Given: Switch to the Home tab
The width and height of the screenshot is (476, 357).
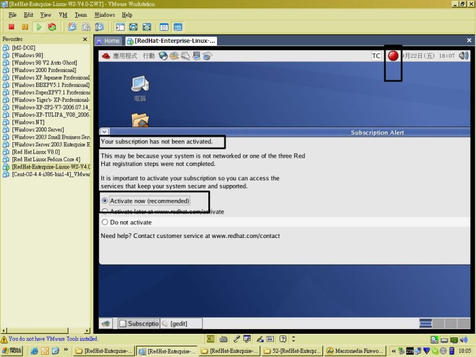Looking at the screenshot, I should point(108,40).
